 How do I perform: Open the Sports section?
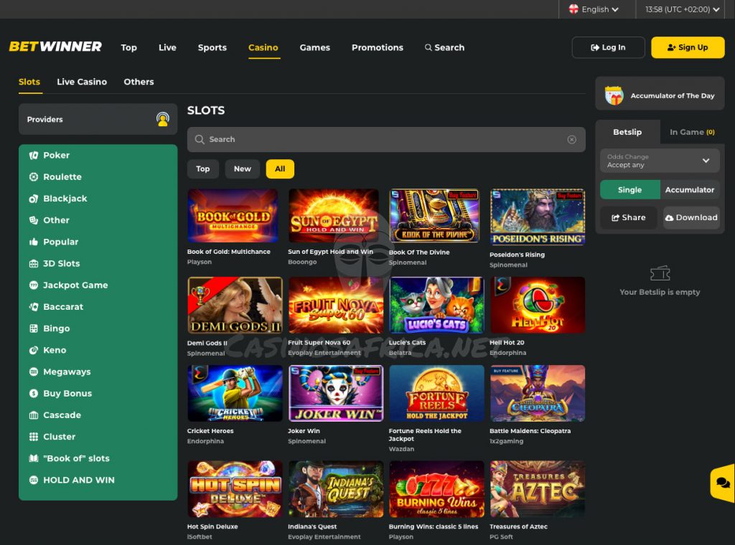coord(212,47)
